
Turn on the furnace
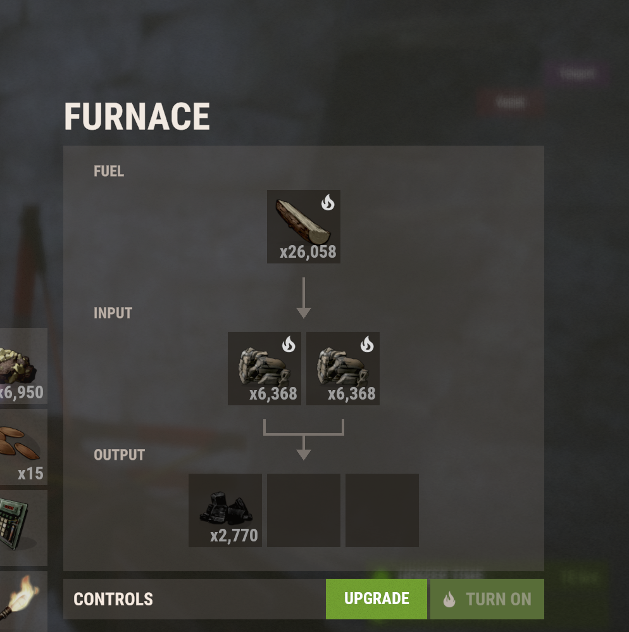pyautogui.click(x=487, y=599)
